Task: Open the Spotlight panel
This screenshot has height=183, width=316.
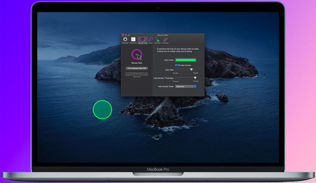Action: (x=157, y=39)
